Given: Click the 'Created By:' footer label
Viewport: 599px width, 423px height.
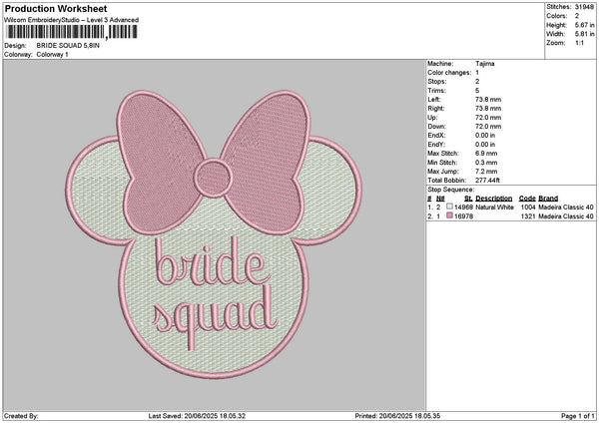Looking at the screenshot, I should click(21, 416).
